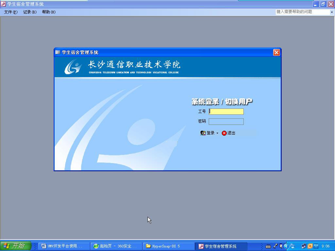Screen dimensions: 335x251
Task: Switch to UMV开发平台使用 taskbar item
Action: [x=64, y=246]
